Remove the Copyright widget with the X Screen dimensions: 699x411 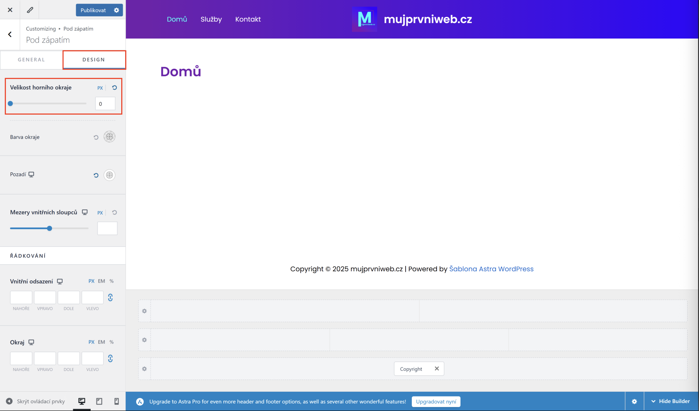(437, 368)
